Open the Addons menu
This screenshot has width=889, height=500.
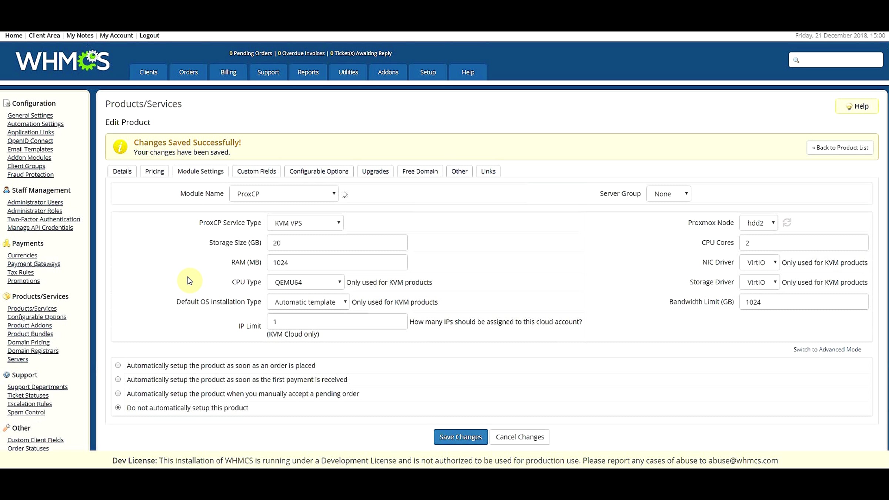[x=388, y=72]
